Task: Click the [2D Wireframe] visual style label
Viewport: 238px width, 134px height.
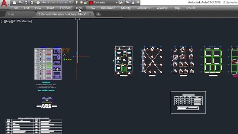Action: point(22,21)
